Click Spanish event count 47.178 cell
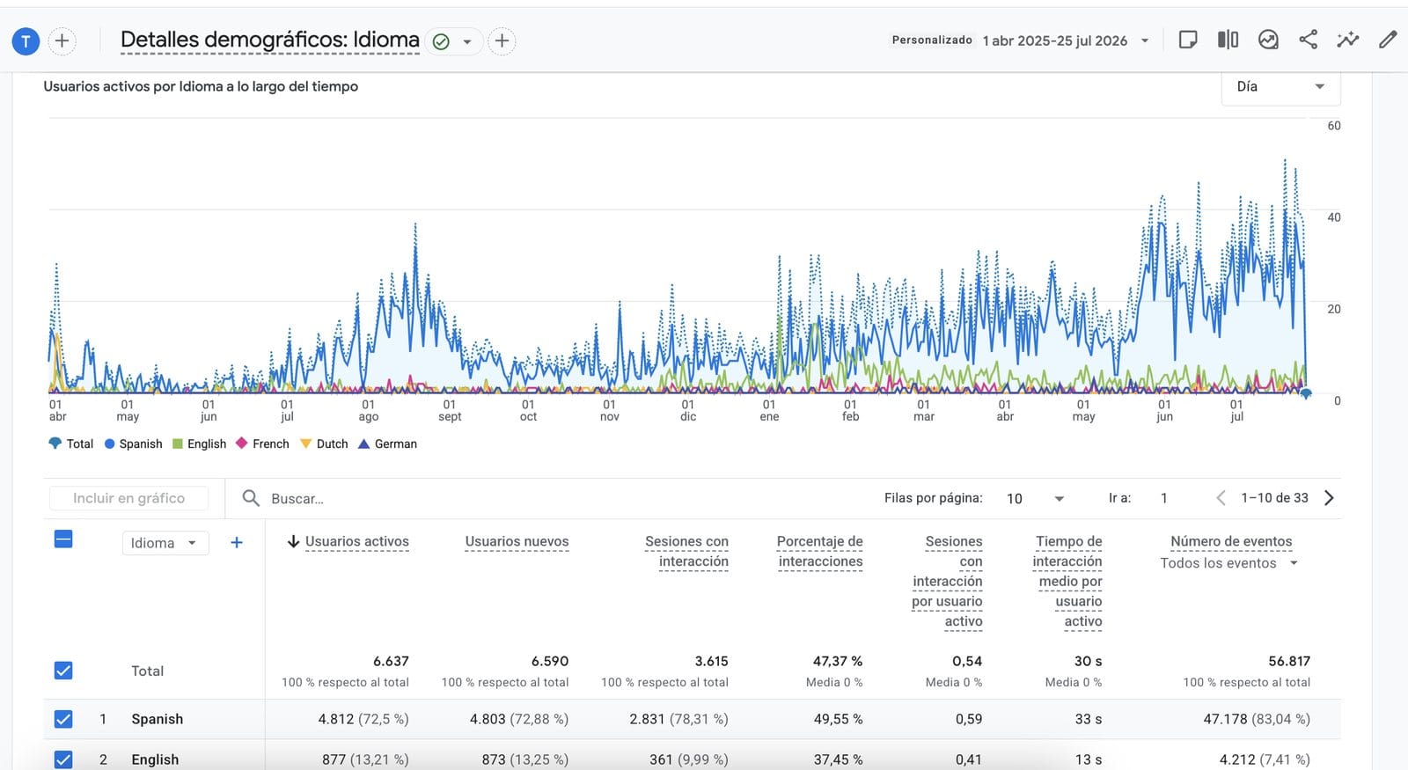Viewport: 1408px width, 770px height. coord(1257,719)
